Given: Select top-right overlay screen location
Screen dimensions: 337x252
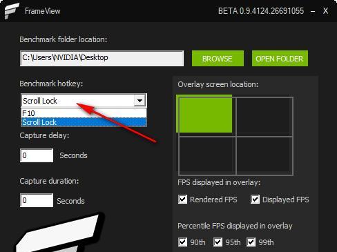Looking at the screenshot, I should point(264,117).
